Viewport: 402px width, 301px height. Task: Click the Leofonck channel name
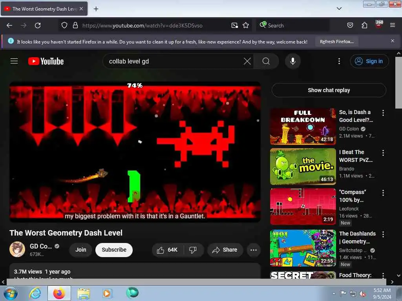click(349, 209)
